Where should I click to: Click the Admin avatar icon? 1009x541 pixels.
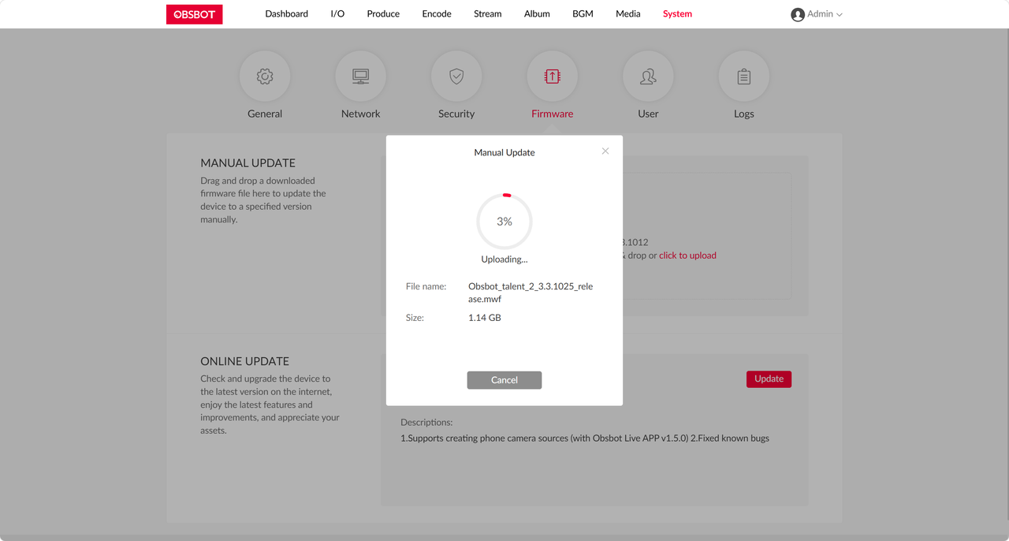(x=798, y=14)
